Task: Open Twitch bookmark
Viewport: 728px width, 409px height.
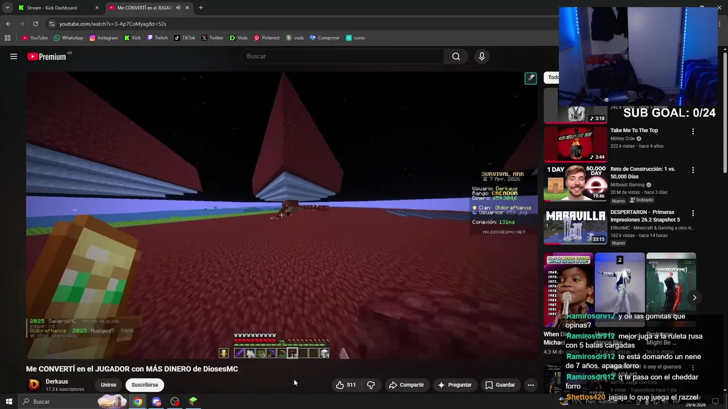Action: coord(158,38)
